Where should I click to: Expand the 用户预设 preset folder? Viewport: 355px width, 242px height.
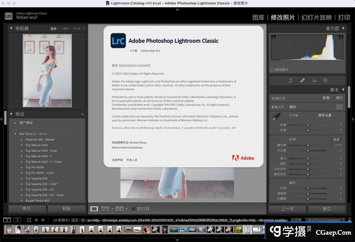click(15, 123)
